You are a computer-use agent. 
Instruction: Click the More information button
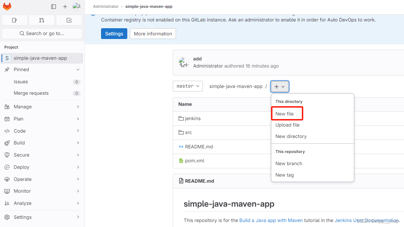[x=153, y=34]
